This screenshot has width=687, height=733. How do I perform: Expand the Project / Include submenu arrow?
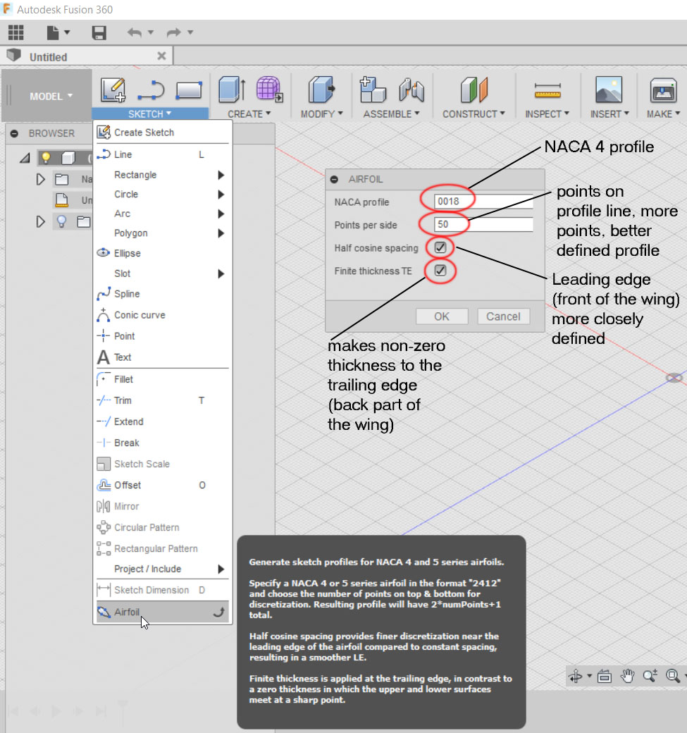point(221,569)
